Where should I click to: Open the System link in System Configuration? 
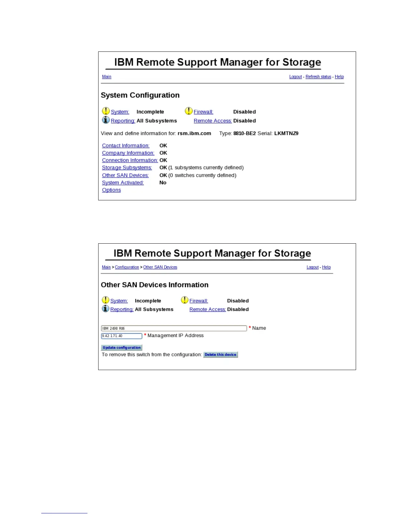pos(120,112)
